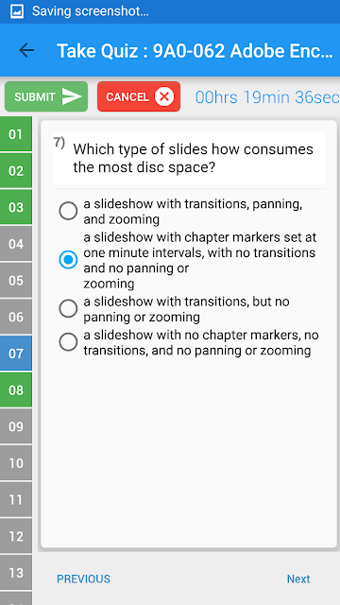Jump to question 01
This screenshot has height=605, width=340.
coord(16,134)
